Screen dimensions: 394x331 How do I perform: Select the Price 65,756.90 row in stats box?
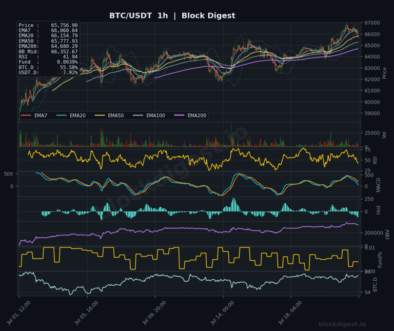pyautogui.click(x=48, y=25)
